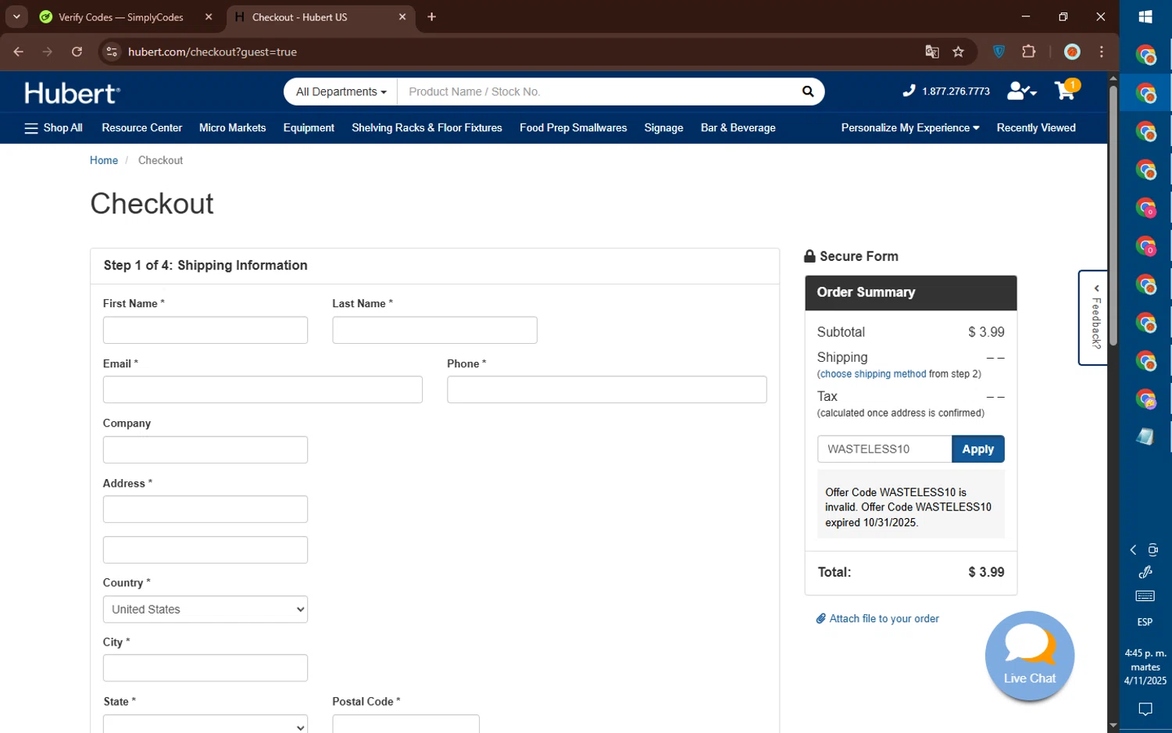Open the Micro Markets menu
Image resolution: width=1172 pixels, height=733 pixels.
tap(232, 128)
